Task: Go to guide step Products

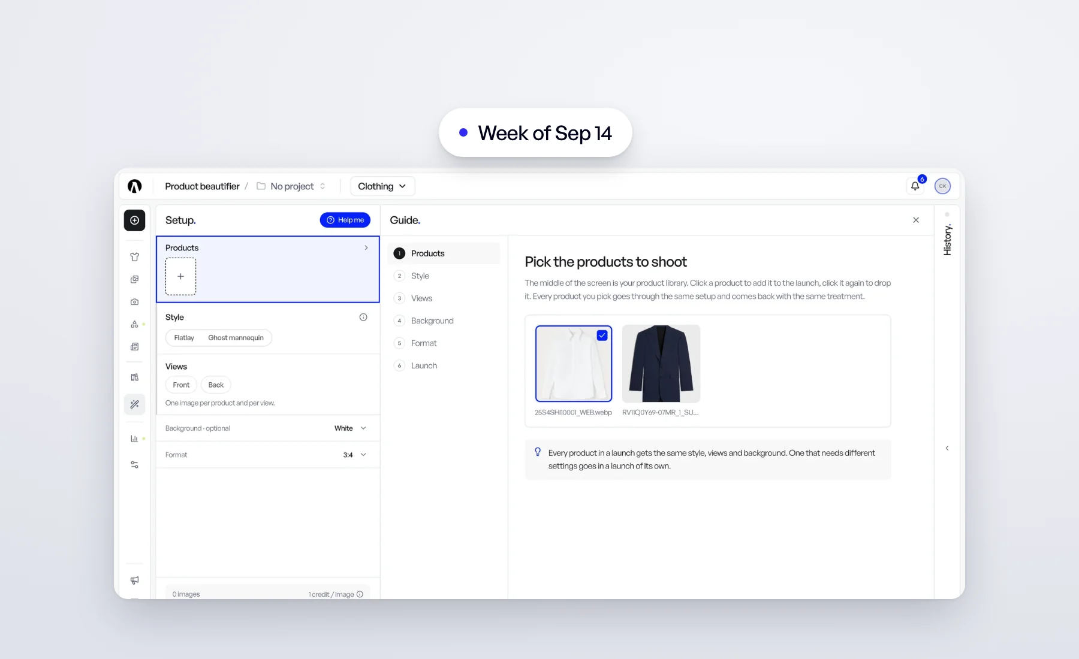Action: 444,253
